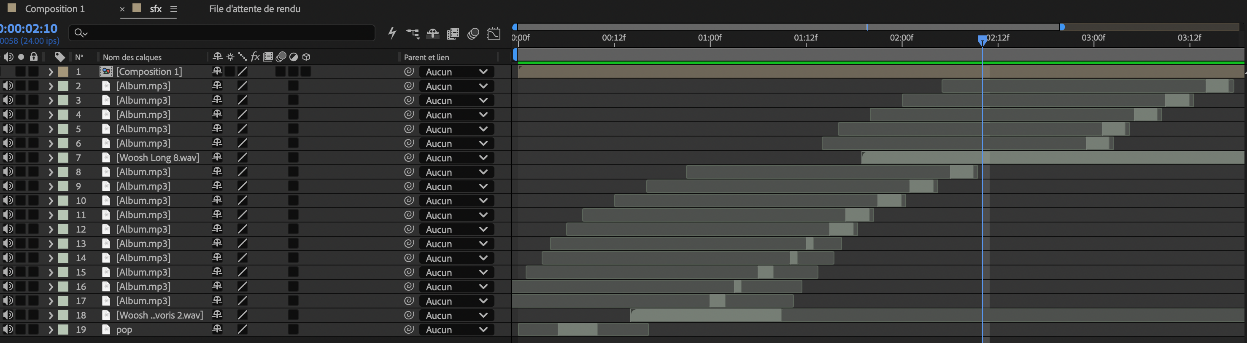Viewport: 1247px width, 343px height.
Task: Expand layer 7 Woosh Long 8.wav properties
Action: [x=50, y=157]
